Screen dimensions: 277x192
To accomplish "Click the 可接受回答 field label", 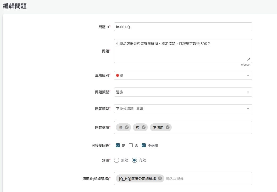I will click(x=100, y=145).
